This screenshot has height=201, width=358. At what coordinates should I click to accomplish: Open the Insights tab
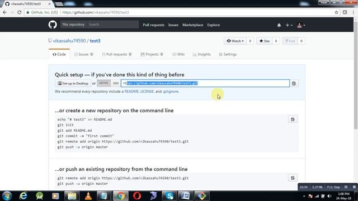pyautogui.click(x=201, y=54)
